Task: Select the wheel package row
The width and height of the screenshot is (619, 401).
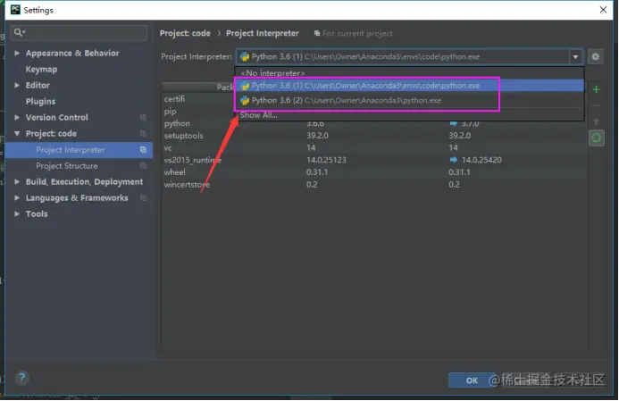Action: pyautogui.click(x=374, y=172)
